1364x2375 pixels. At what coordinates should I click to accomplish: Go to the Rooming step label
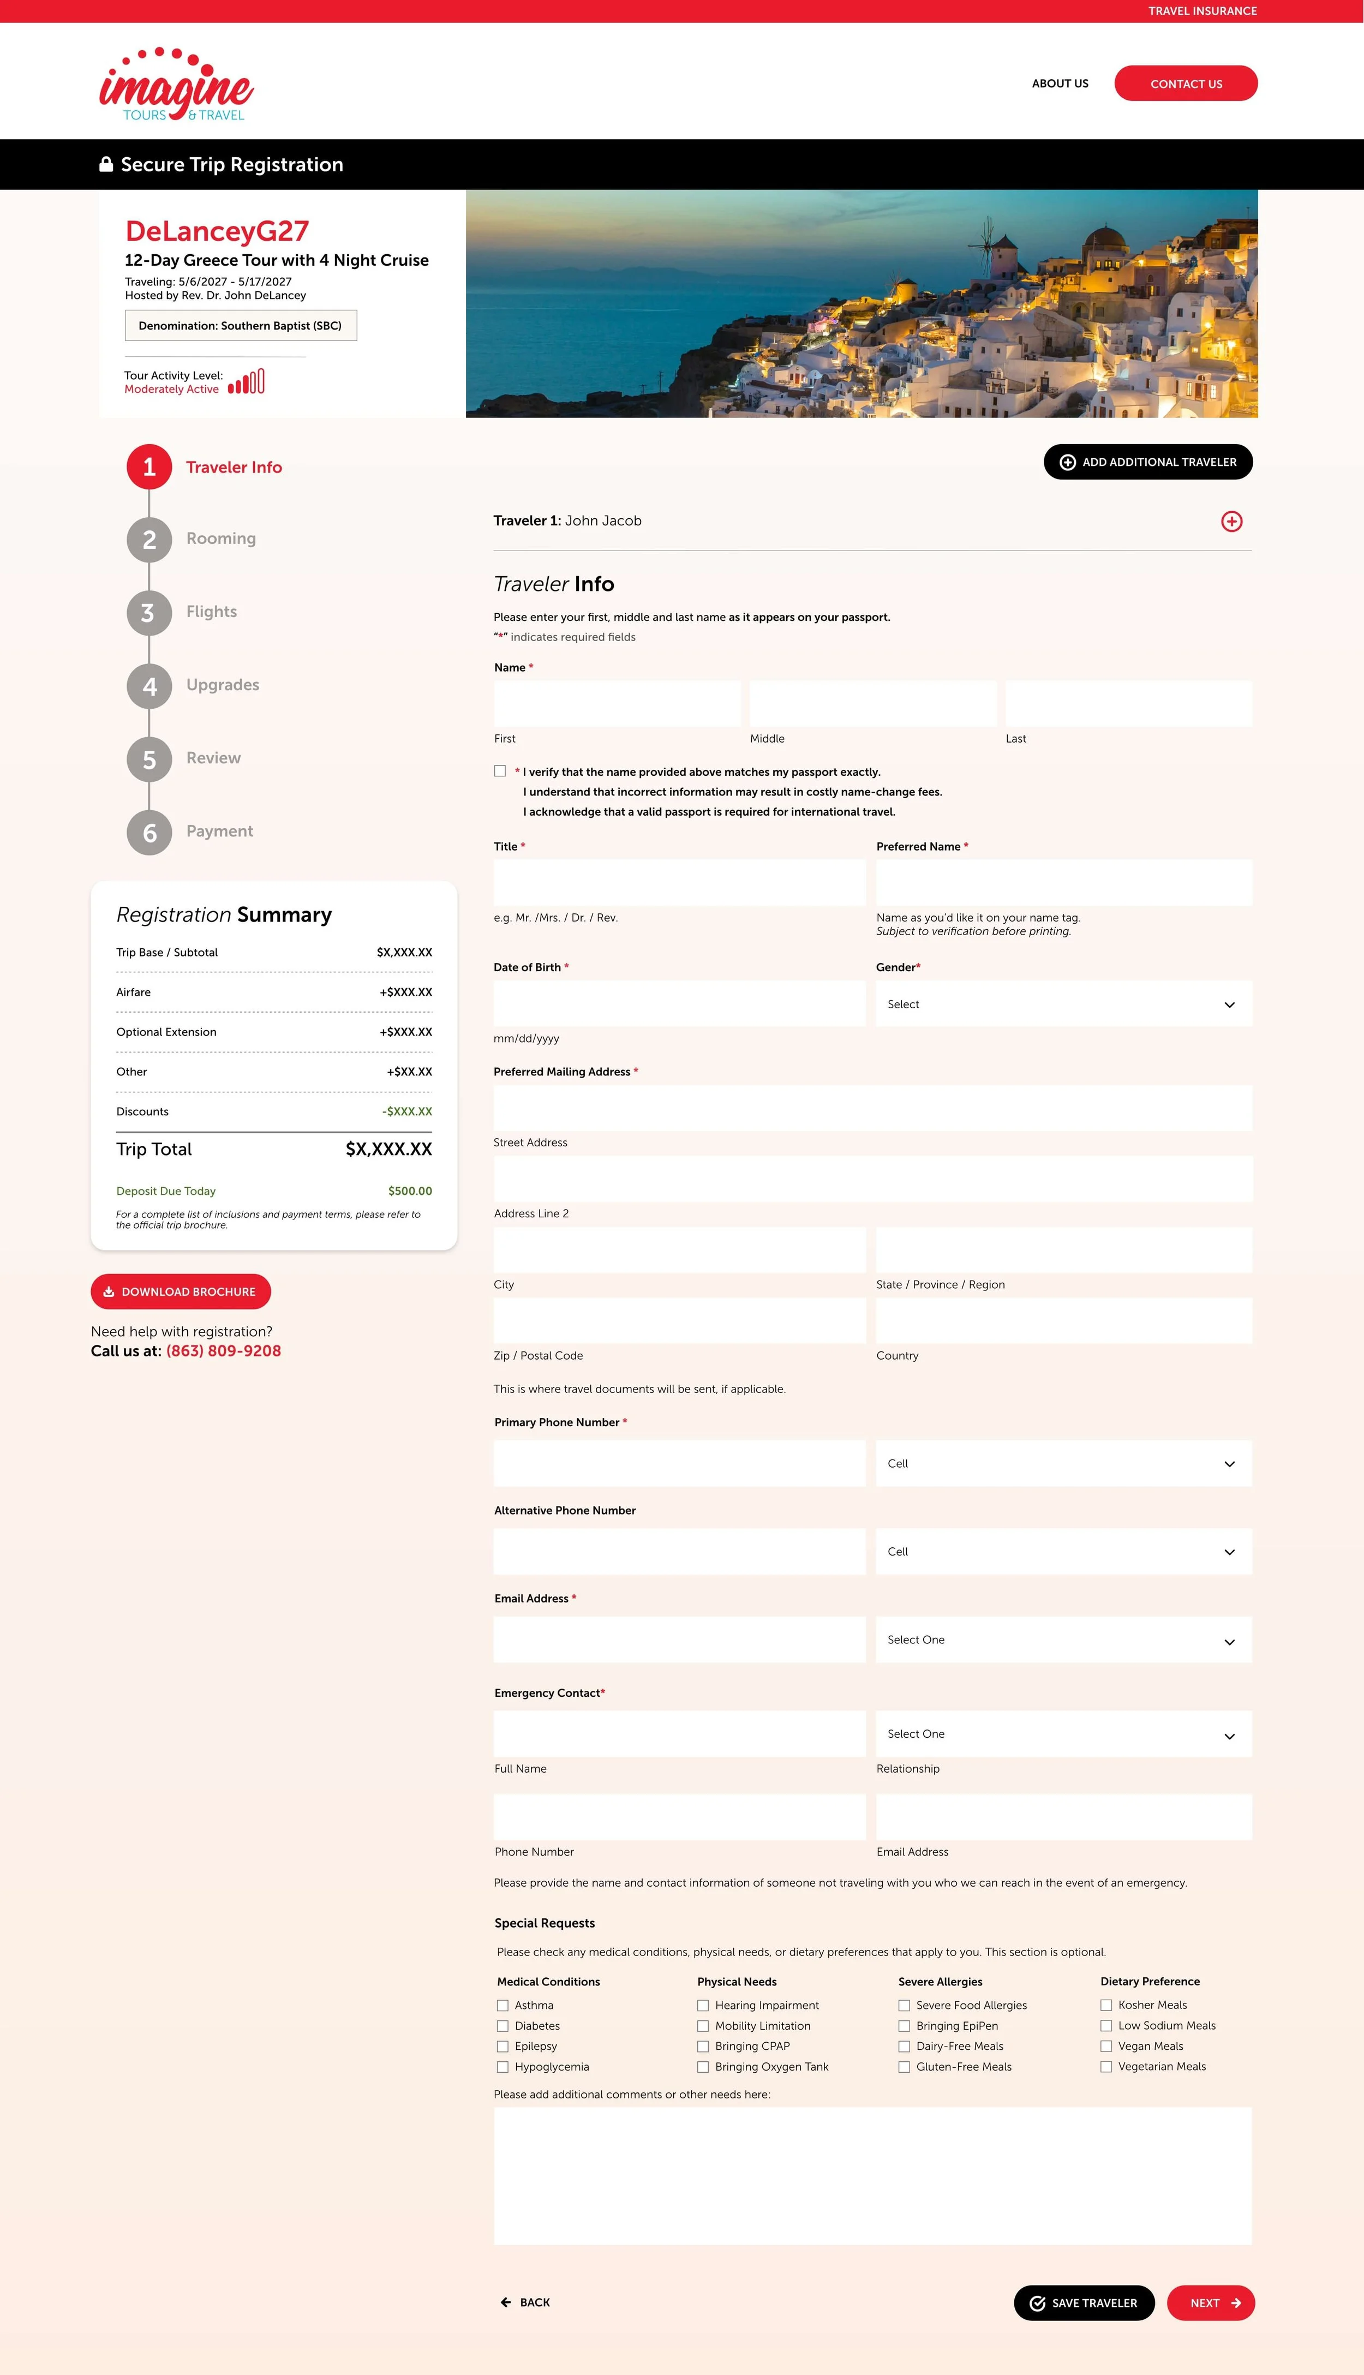221,539
